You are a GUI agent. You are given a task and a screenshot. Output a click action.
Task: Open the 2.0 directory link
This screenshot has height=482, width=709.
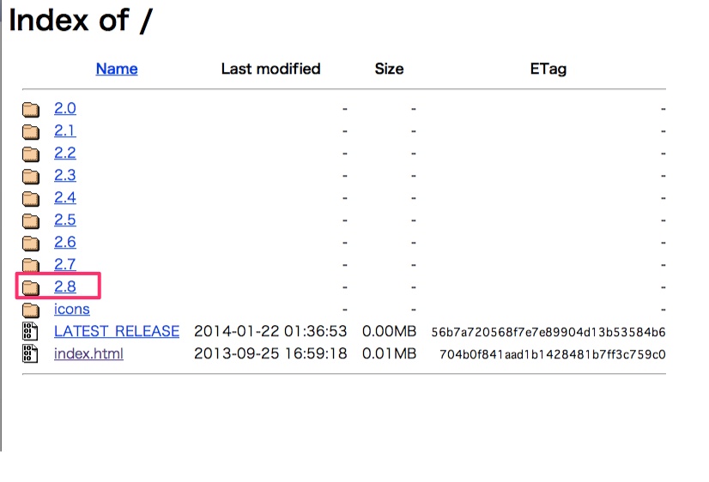point(65,108)
